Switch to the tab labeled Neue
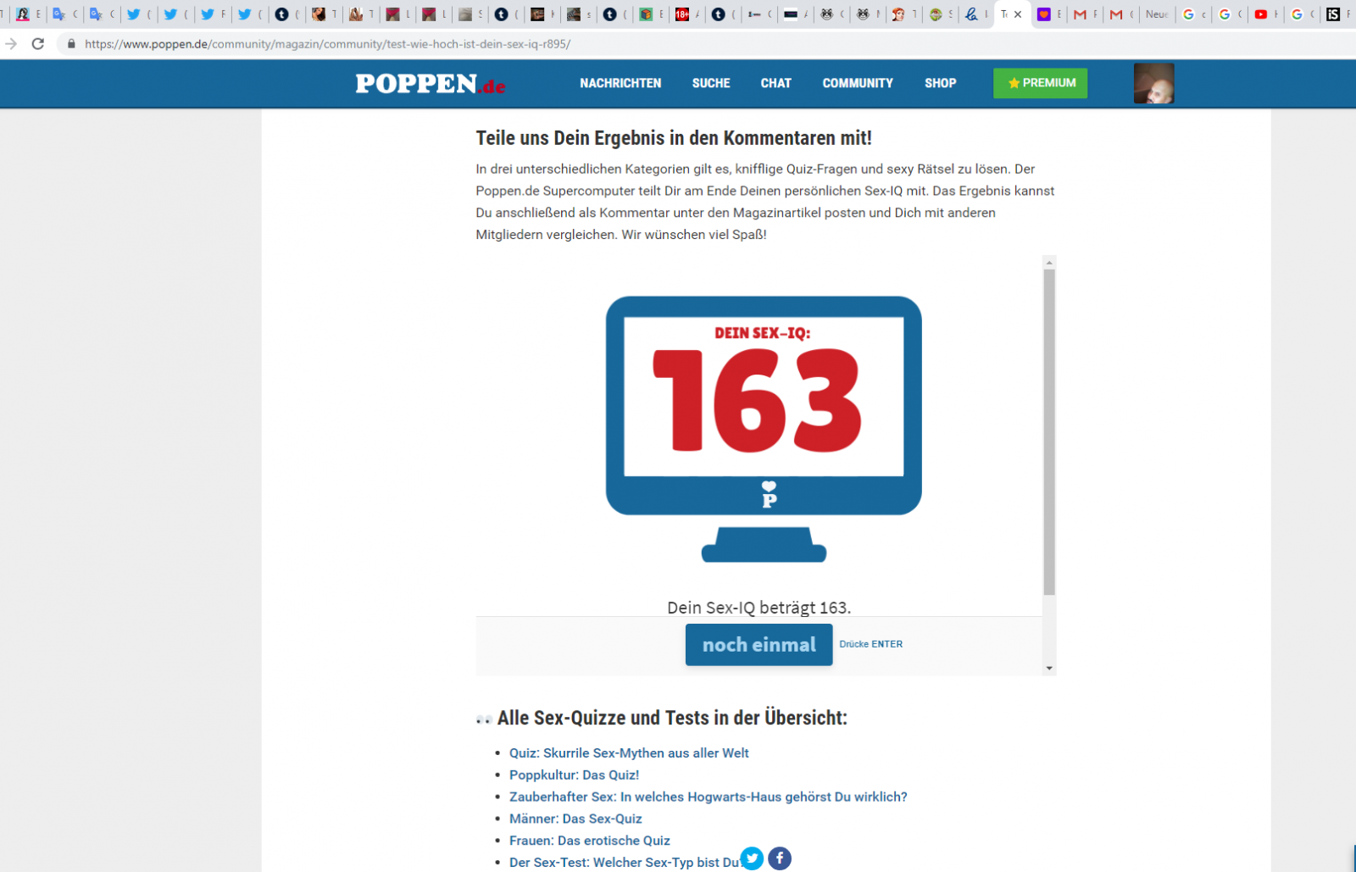This screenshot has height=872, width=1356. pos(1156,14)
